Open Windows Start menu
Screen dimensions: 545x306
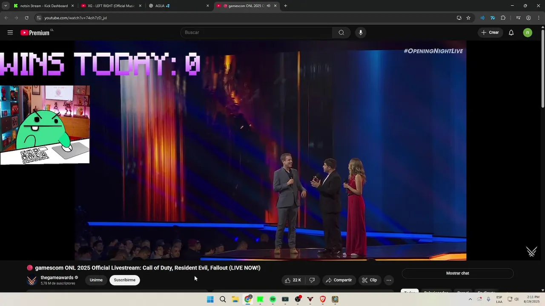(x=210, y=300)
